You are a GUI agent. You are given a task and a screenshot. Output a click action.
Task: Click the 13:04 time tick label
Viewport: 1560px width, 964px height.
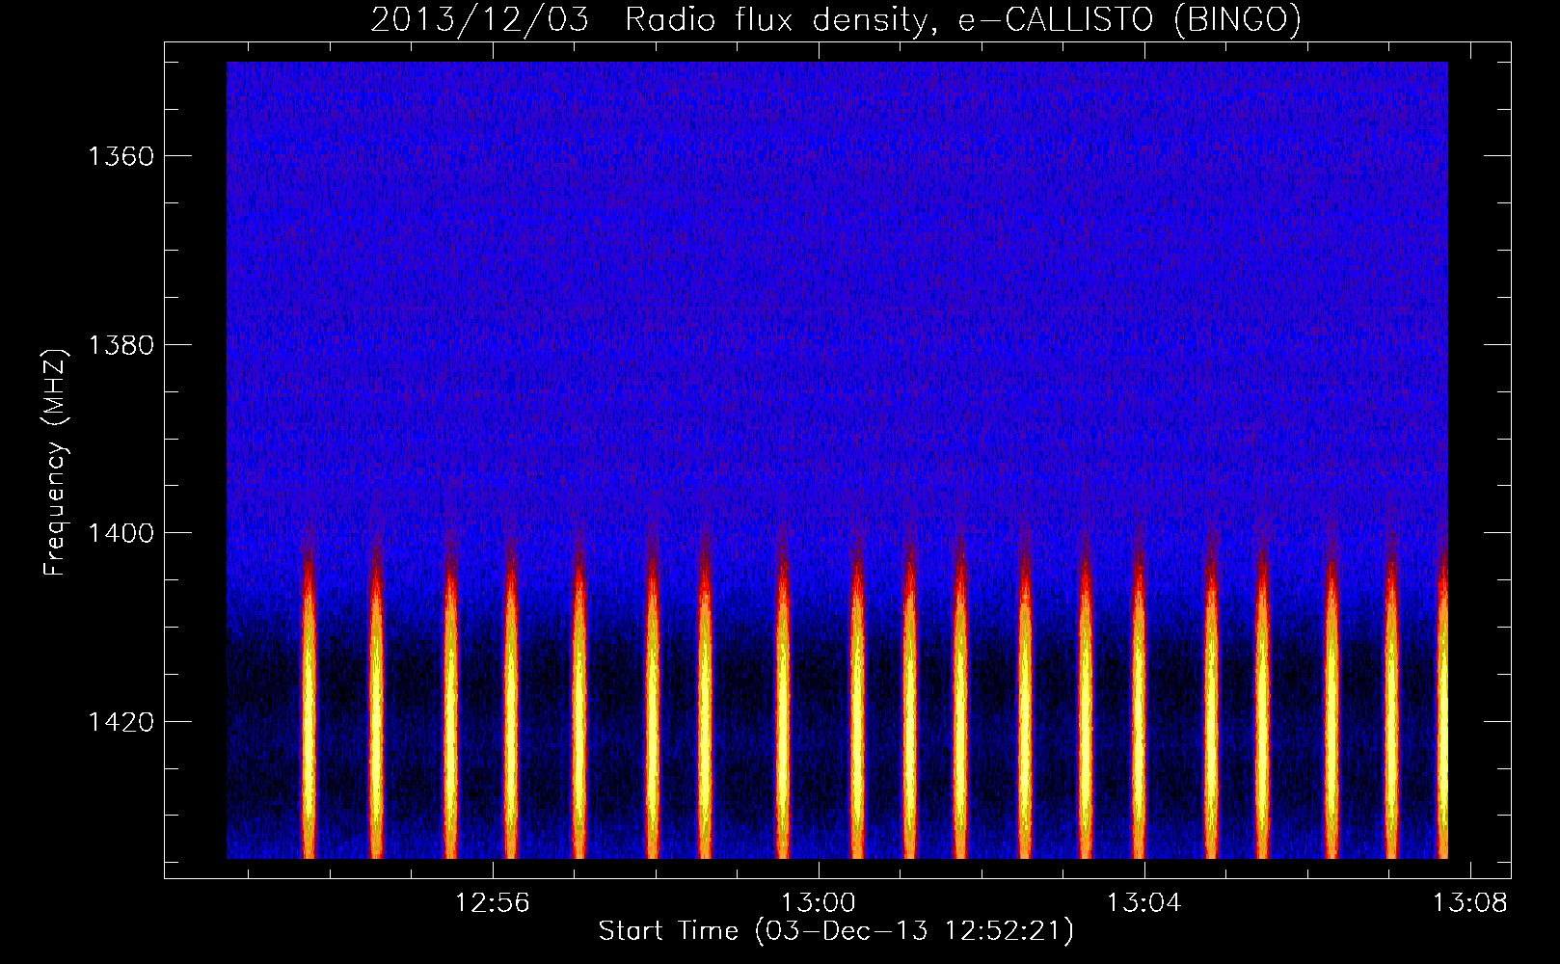[1143, 903]
